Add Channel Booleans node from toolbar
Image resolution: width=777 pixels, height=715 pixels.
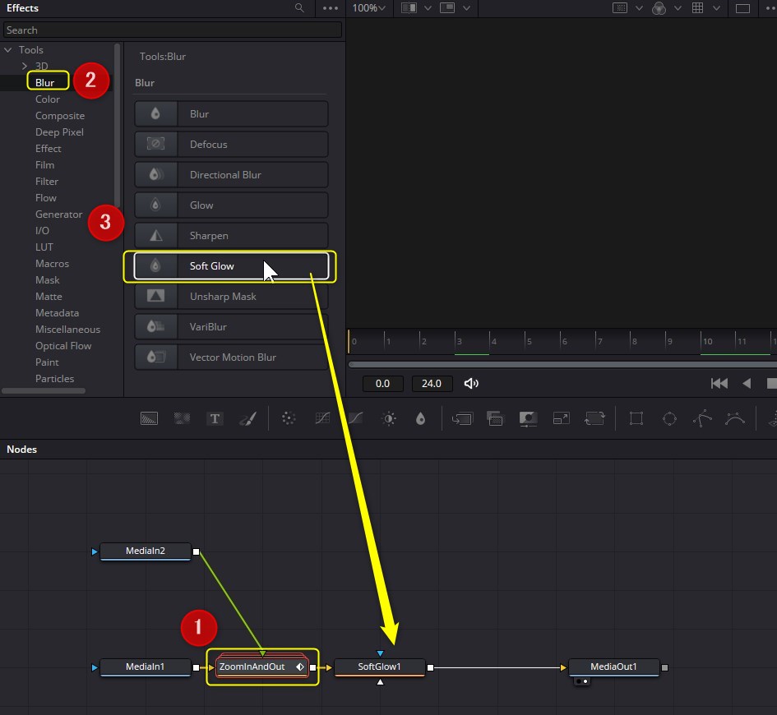(x=495, y=419)
